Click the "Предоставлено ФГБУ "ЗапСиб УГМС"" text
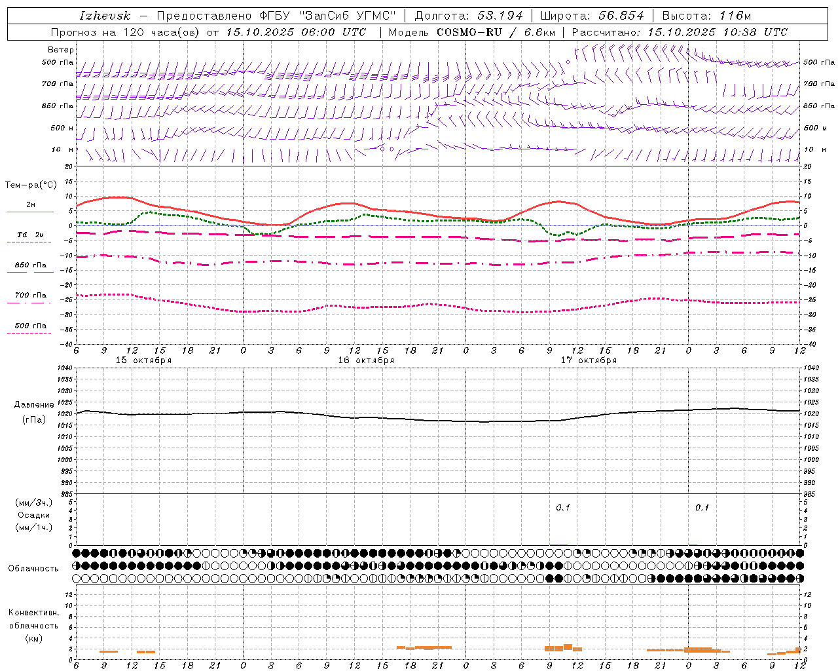This screenshot has width=838, height=671. [276, 16]
